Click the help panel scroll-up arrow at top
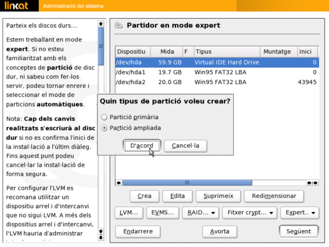Viewport: 329px width, 247px height. click(101, 24)
